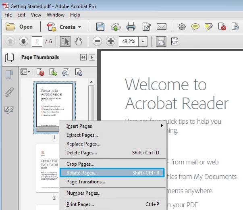This screenshot has width=243, height=210.
Task: Click the thumbnails panel extract page green arrow icon
Action: 53,72
